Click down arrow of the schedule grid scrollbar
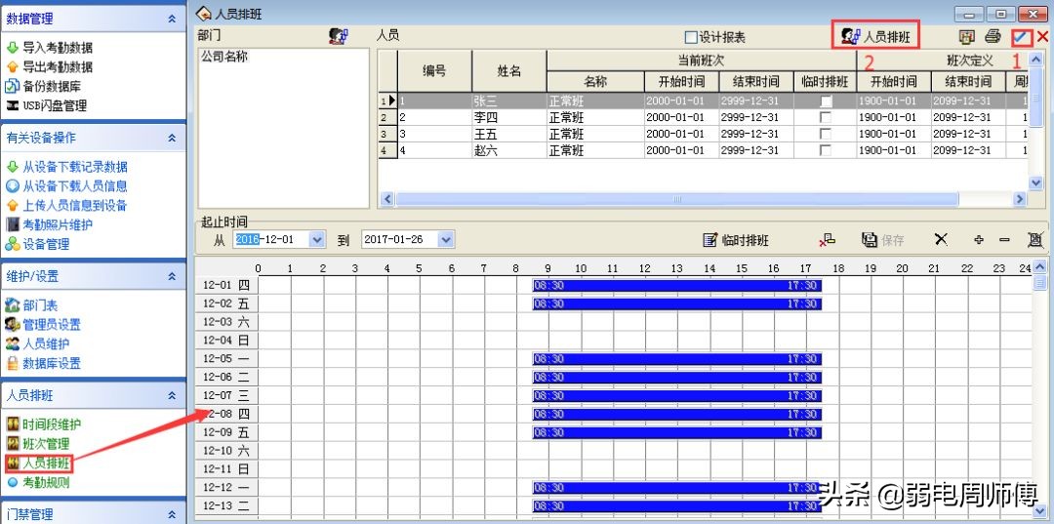1054x524 pixels. pyautogui.click(x=1038, y=510)
